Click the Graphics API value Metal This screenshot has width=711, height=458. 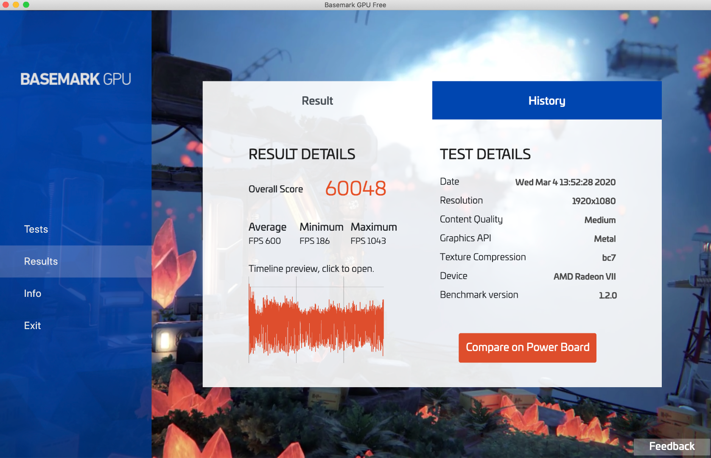coord(605,239)
